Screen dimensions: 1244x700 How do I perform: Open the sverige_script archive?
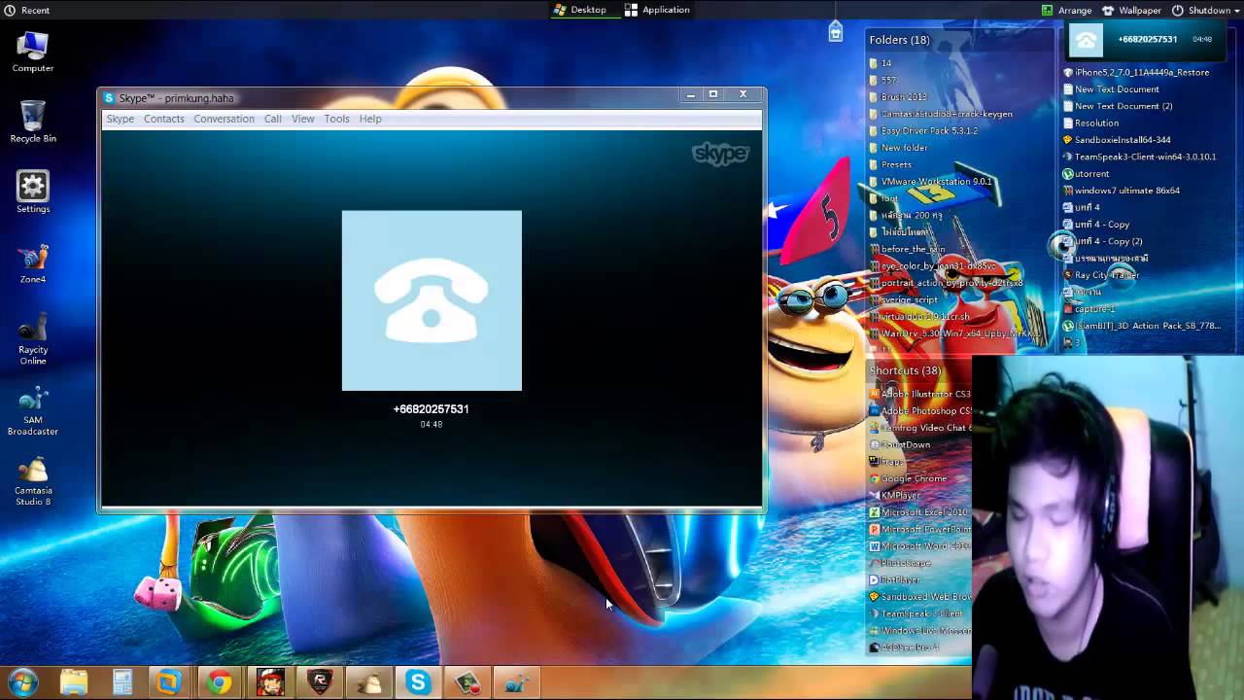[903, 300]
